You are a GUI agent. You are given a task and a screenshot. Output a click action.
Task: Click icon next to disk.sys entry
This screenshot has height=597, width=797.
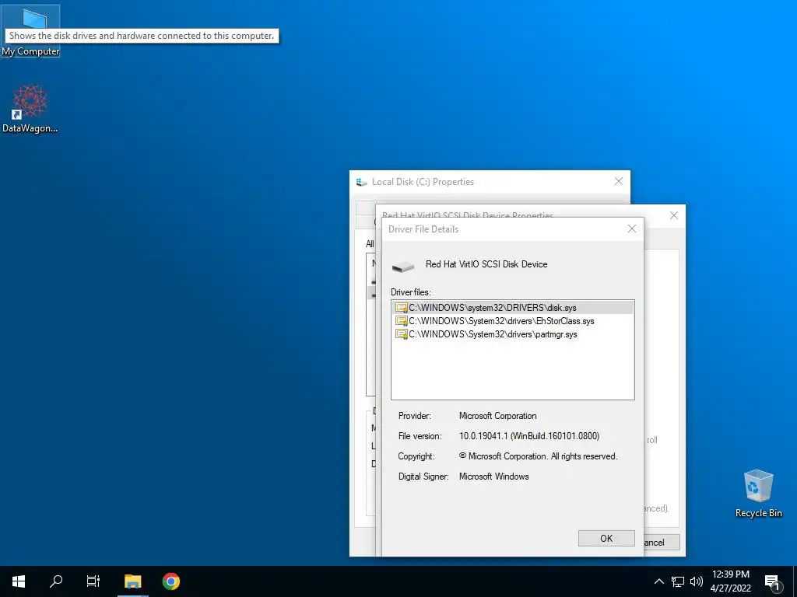[x=401, y=308]
